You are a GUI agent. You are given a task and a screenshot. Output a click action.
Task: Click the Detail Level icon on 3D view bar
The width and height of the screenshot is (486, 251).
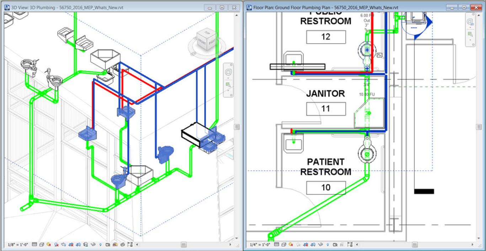tap(34, 244)
